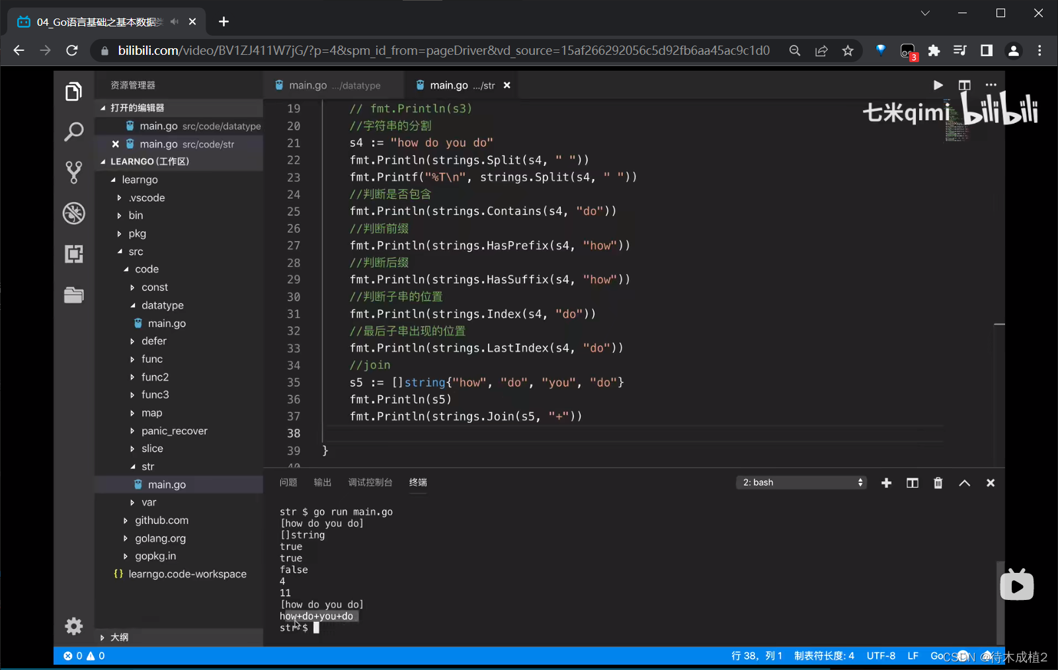1058x670 pixels.
Task: Click the browser address bar URL
Action: coord(444,51)
